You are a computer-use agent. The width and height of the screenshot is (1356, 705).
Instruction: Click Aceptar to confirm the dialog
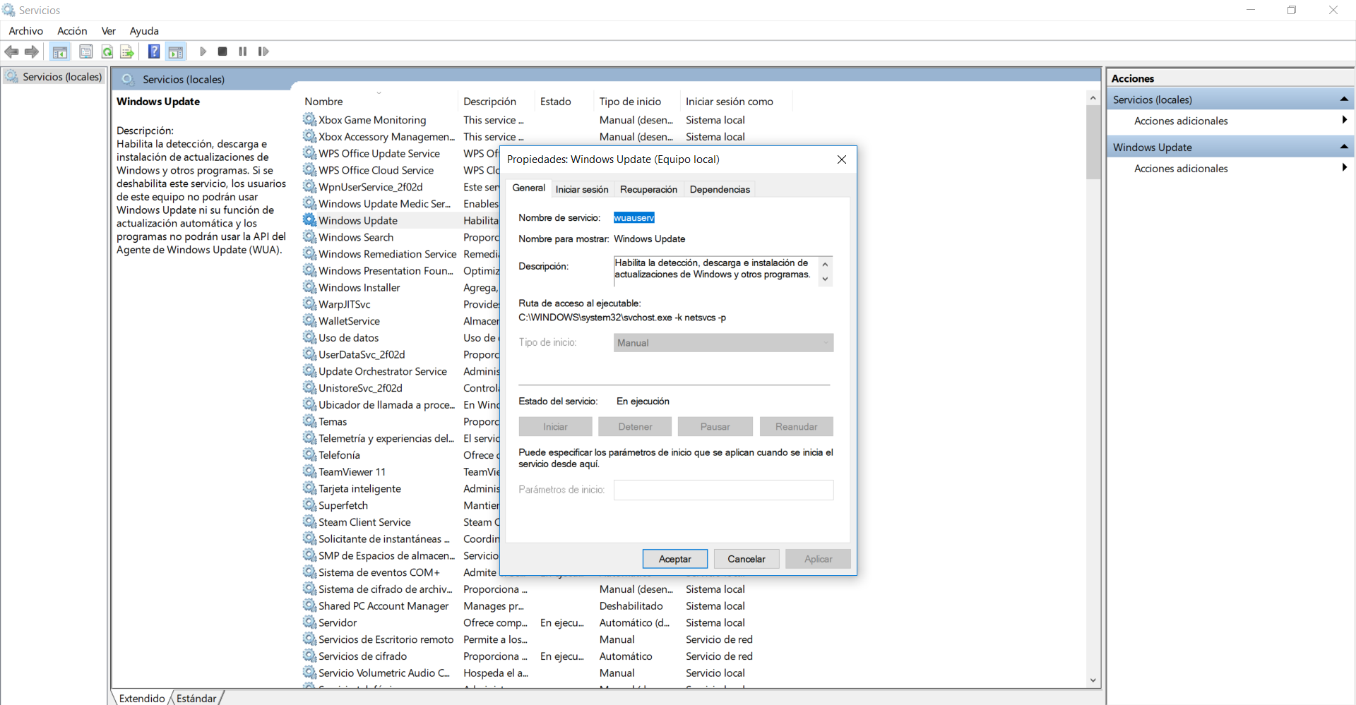675,559
